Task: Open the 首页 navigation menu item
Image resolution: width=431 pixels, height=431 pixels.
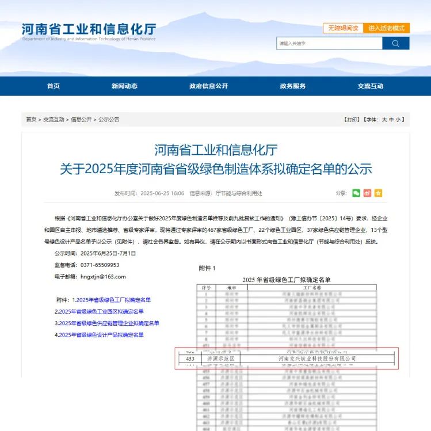Action: click(54, 86)
